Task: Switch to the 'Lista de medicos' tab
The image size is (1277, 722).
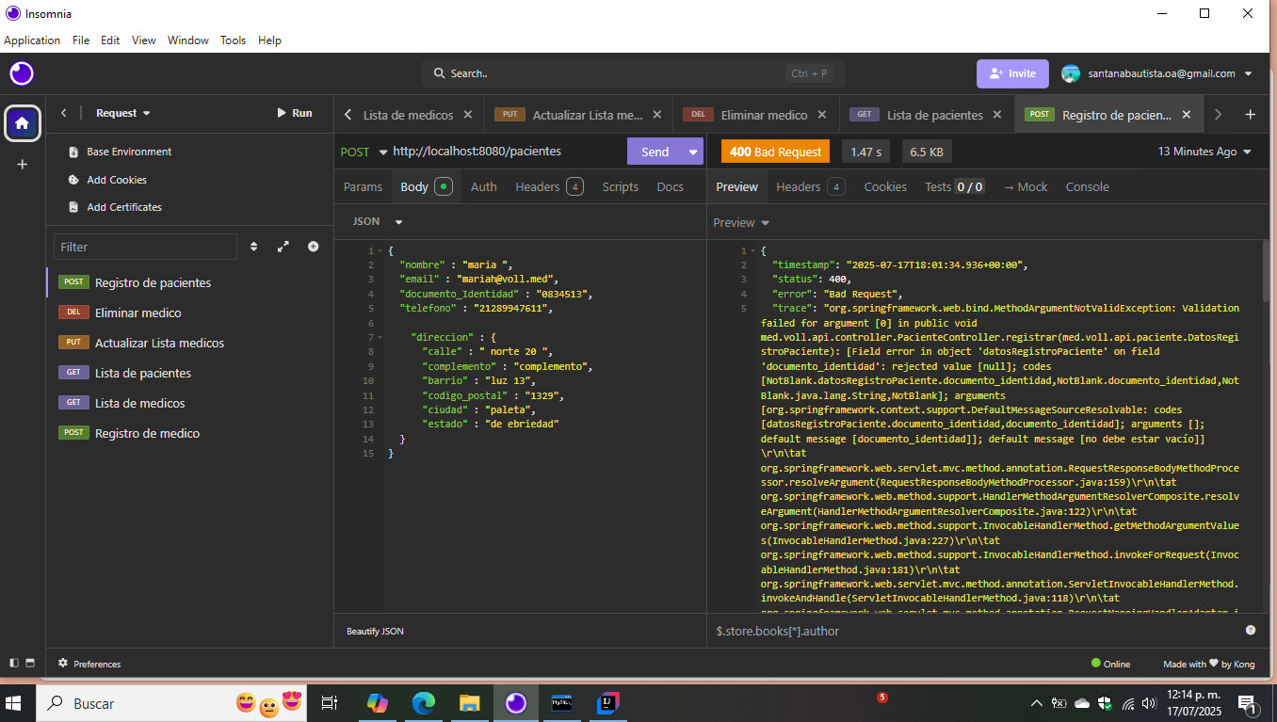Action: 408,115
